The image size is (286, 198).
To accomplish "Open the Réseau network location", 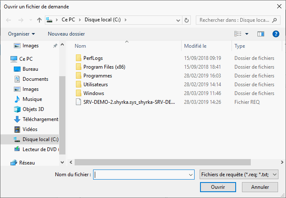I will click(27, 163).
